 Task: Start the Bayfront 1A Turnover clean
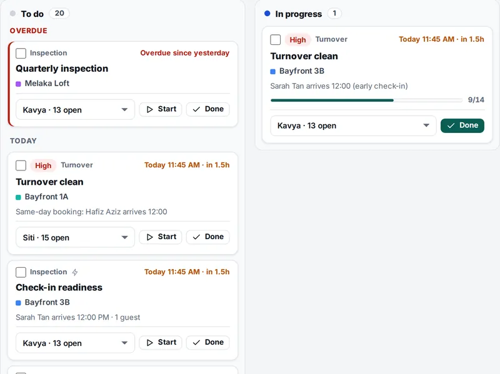(x=161, y=237)
